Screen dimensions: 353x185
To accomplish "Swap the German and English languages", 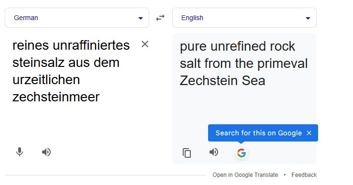I will pos(160,18).
